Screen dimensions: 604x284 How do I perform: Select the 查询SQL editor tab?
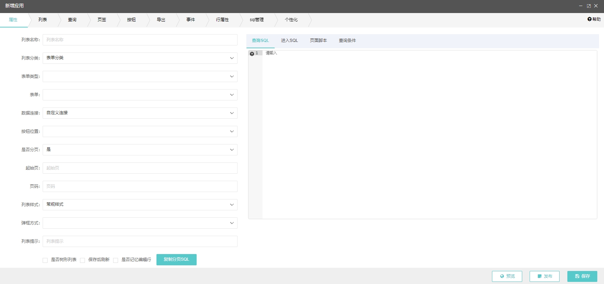pos(260,41)
